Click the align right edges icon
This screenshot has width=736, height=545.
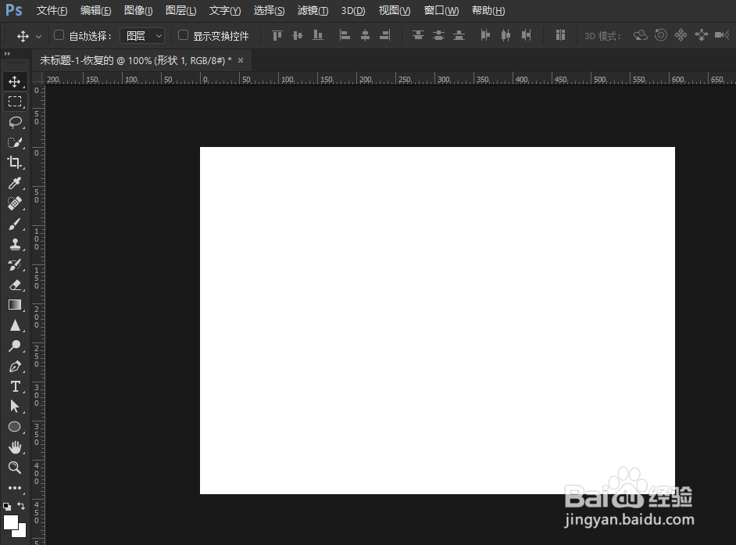point(385,35)
